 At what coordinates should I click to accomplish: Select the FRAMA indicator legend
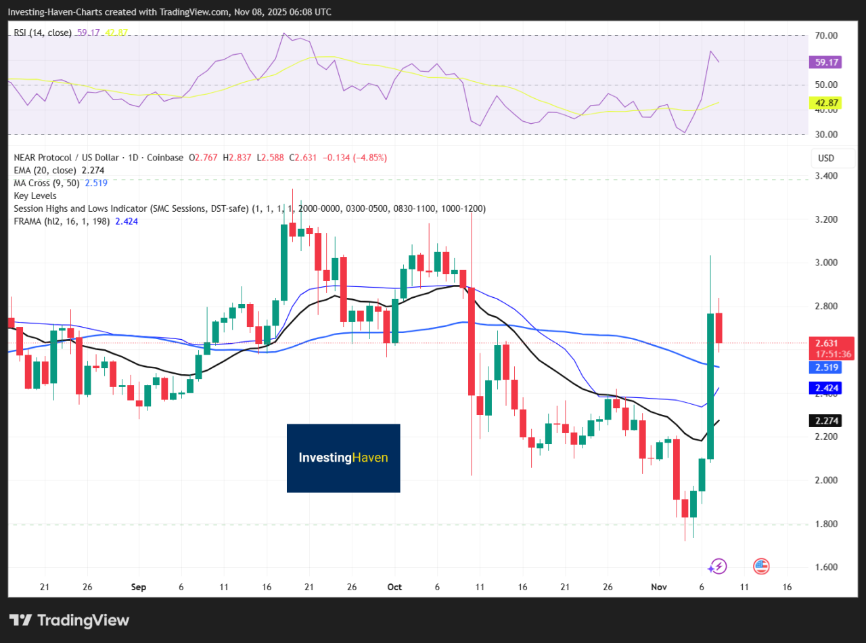click(62, 221)
